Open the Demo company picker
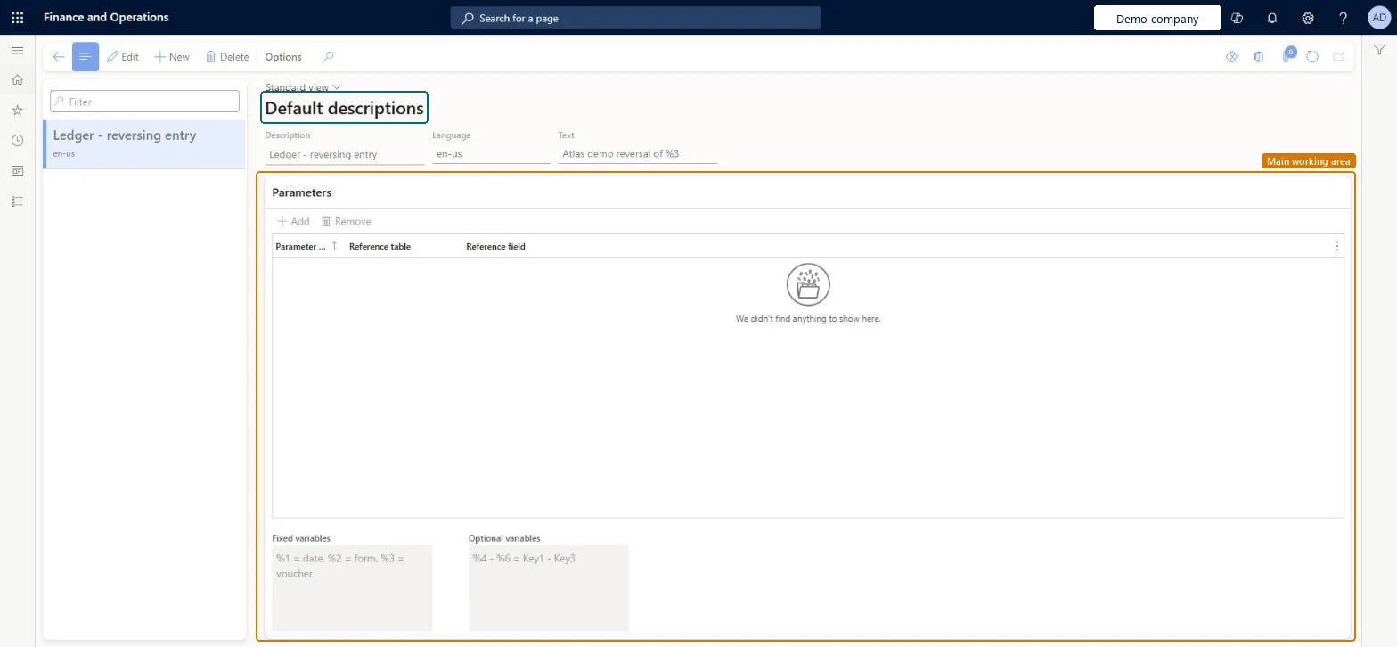This screenshot has width=1397, height=647. 1157,19
